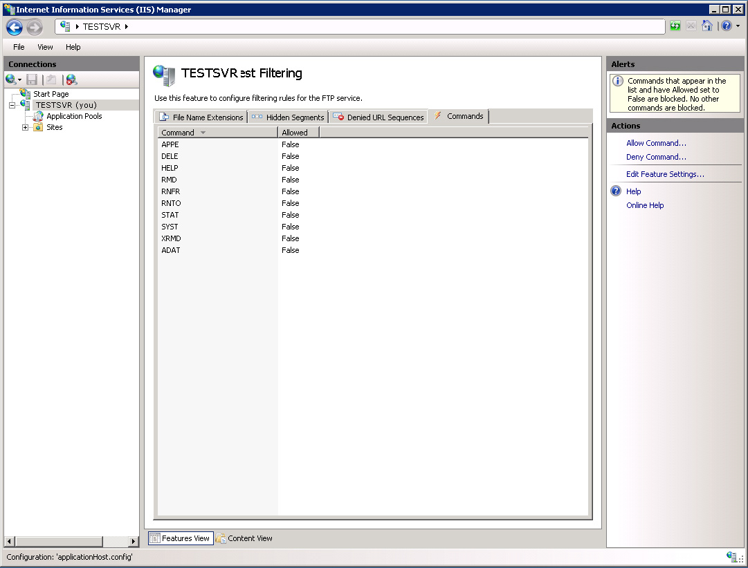The height and width of the screenshot is (568, 748).
Task: Click Allow Command... action
Action: pyautogui.click(x=656, y=143)
